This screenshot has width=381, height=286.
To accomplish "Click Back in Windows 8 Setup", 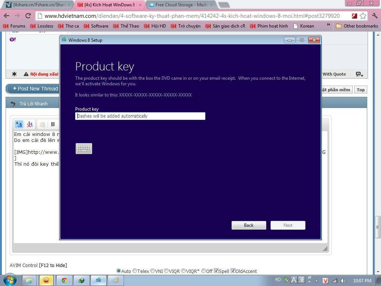I will (249, 225).
